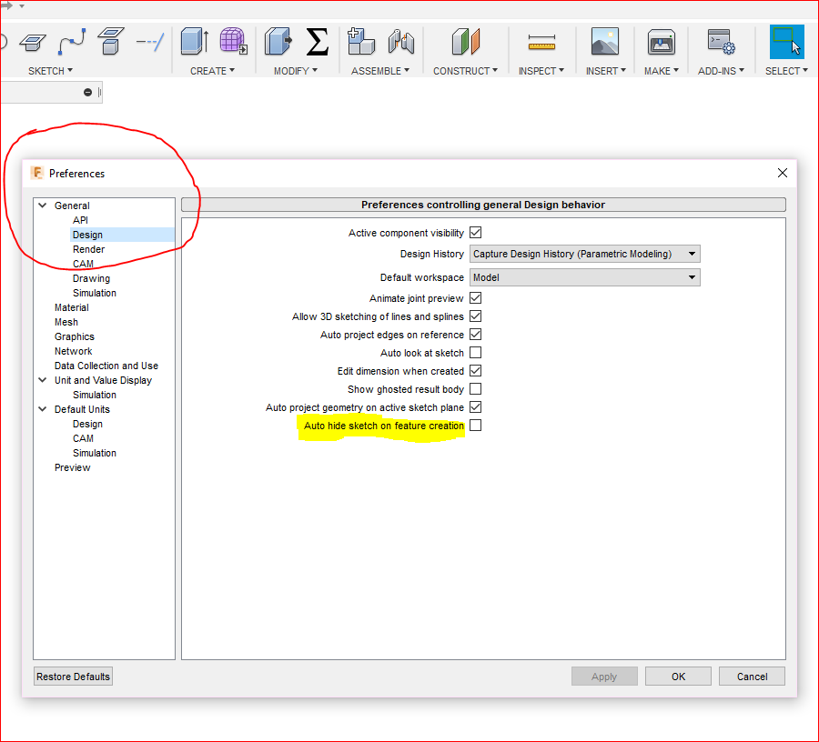The image size is (819, 742).
Task: Select the Network preferences item
Action: tap(73, 351)
